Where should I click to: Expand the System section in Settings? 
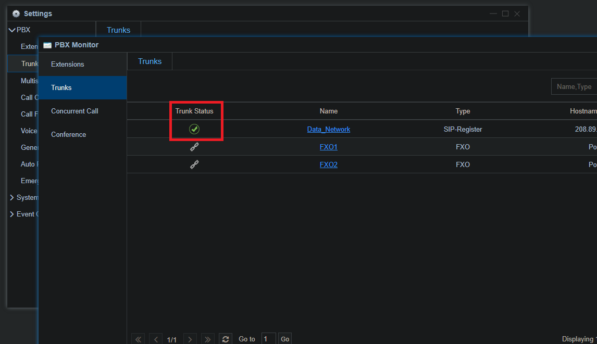point(12,197)
